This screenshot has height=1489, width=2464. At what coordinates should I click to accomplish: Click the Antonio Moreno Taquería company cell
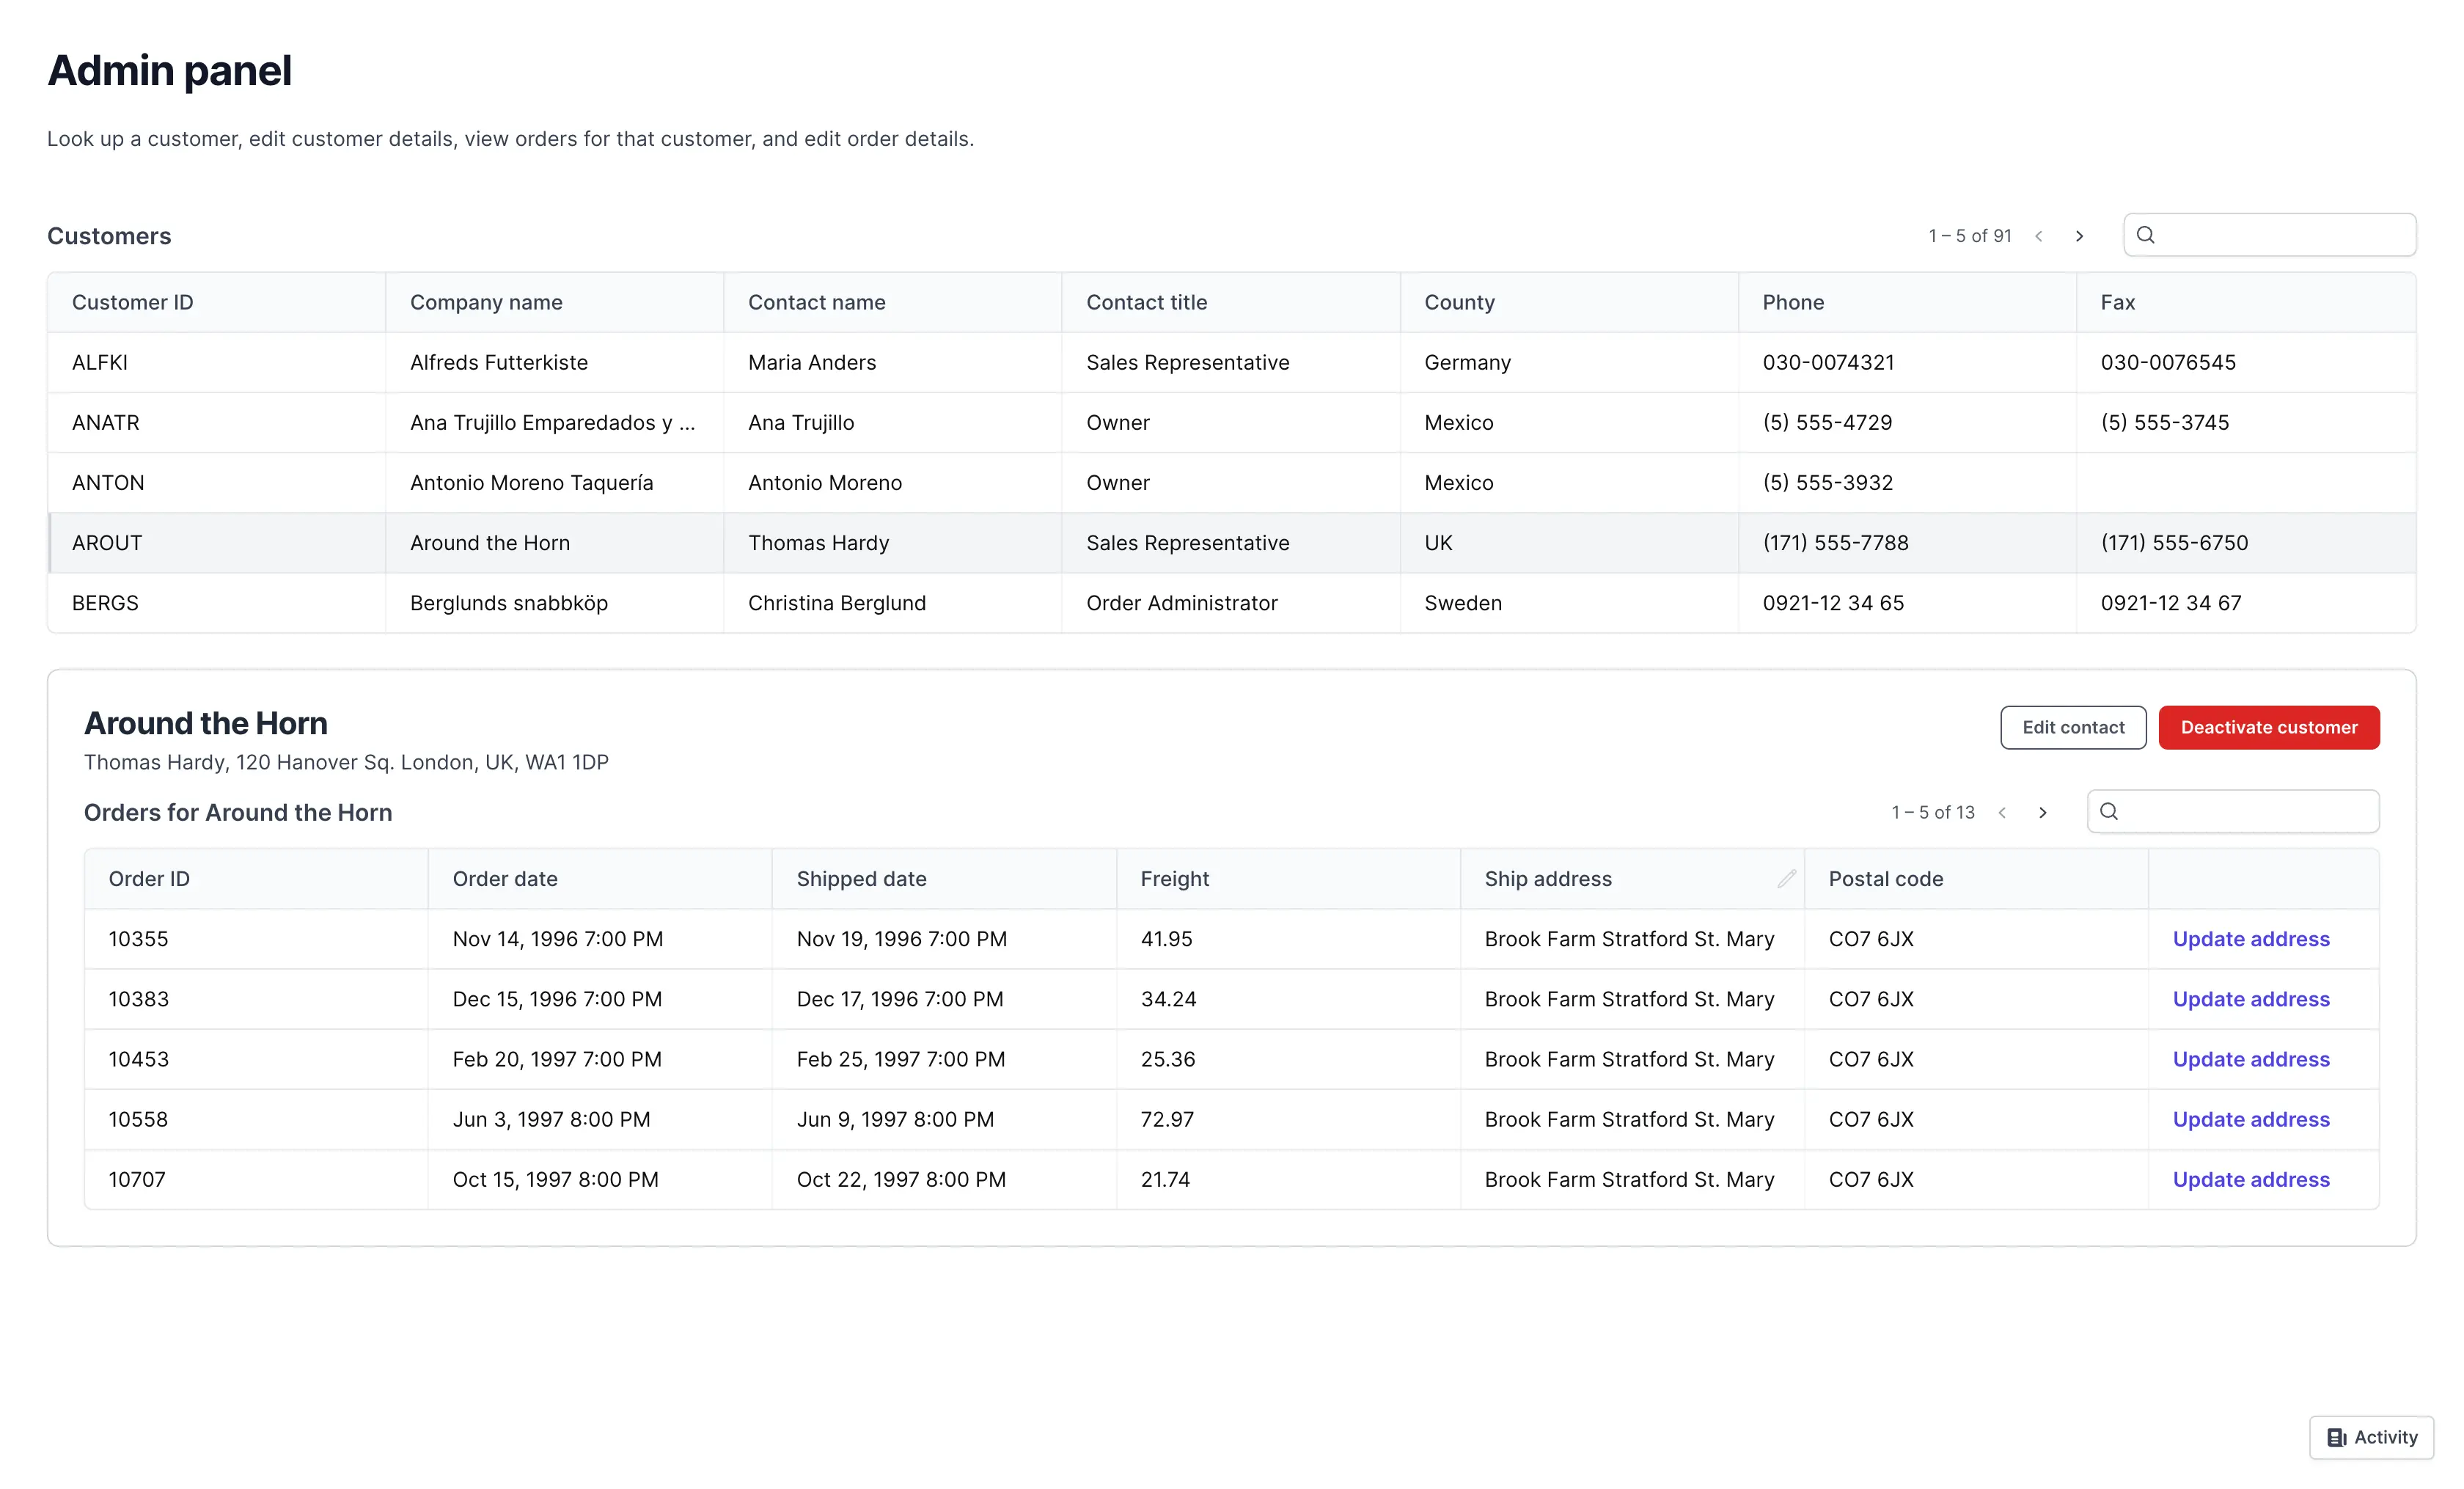click(x=555, y=483)
